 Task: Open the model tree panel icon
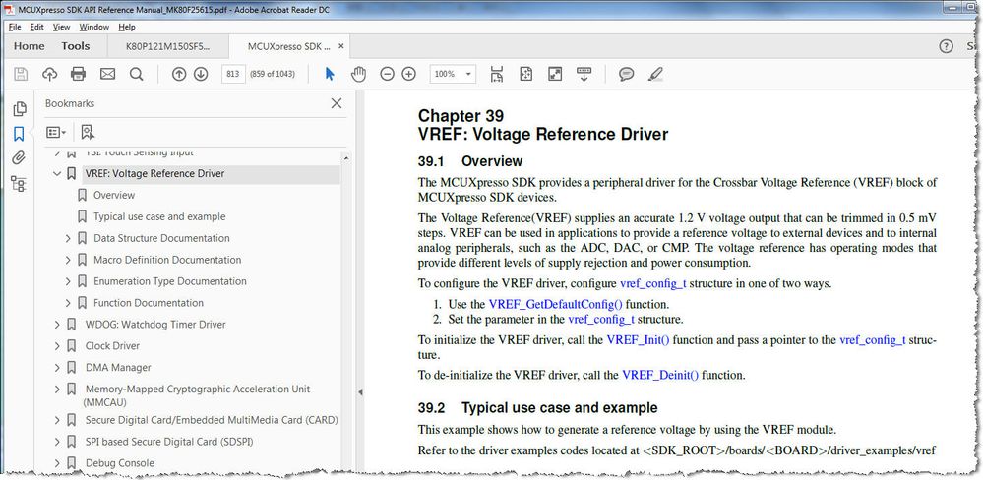(x=19, y=184)
